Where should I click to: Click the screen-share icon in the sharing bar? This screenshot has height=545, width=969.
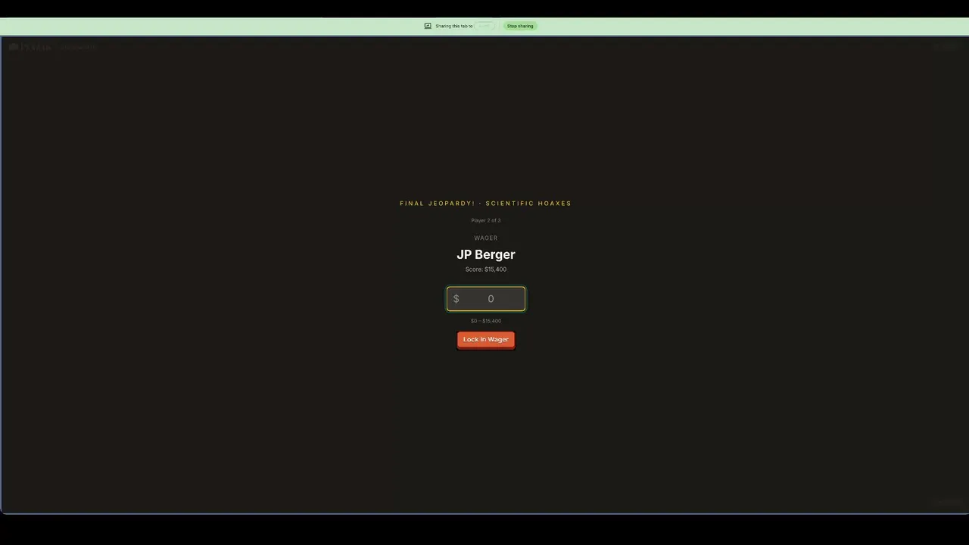428,26
